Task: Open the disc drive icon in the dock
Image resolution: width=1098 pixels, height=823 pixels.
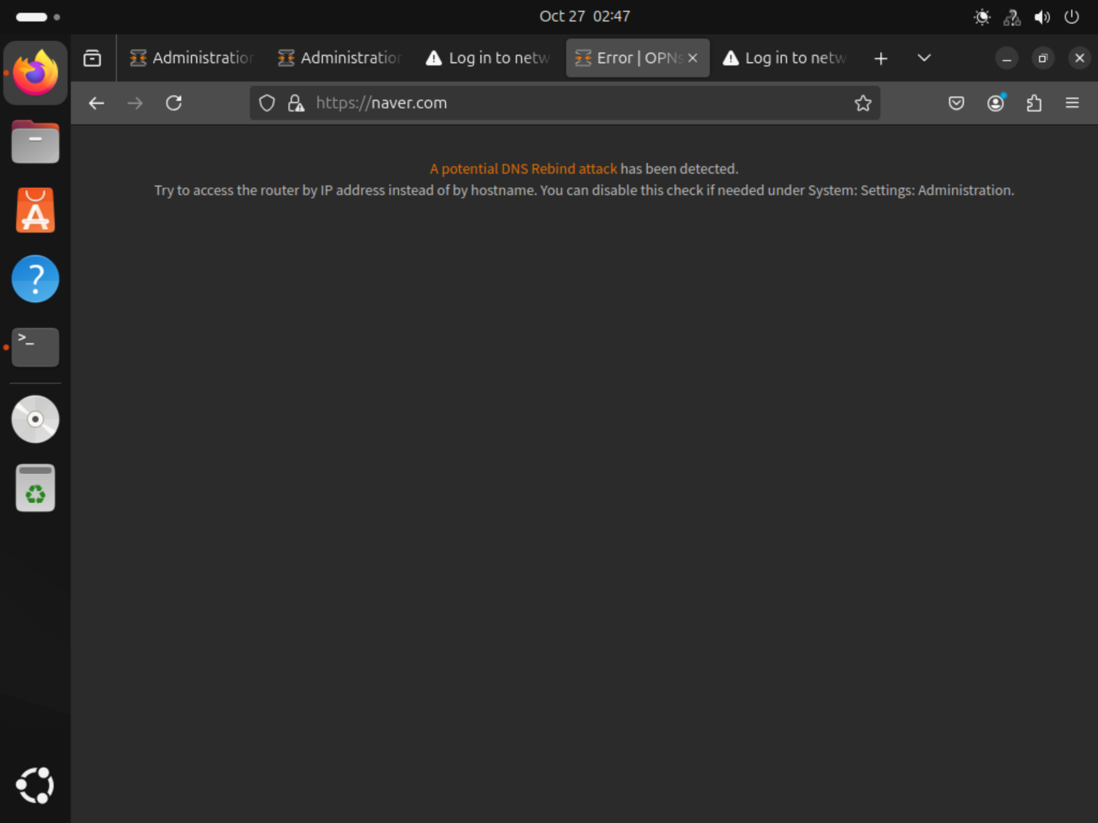Action: point(35,419)
